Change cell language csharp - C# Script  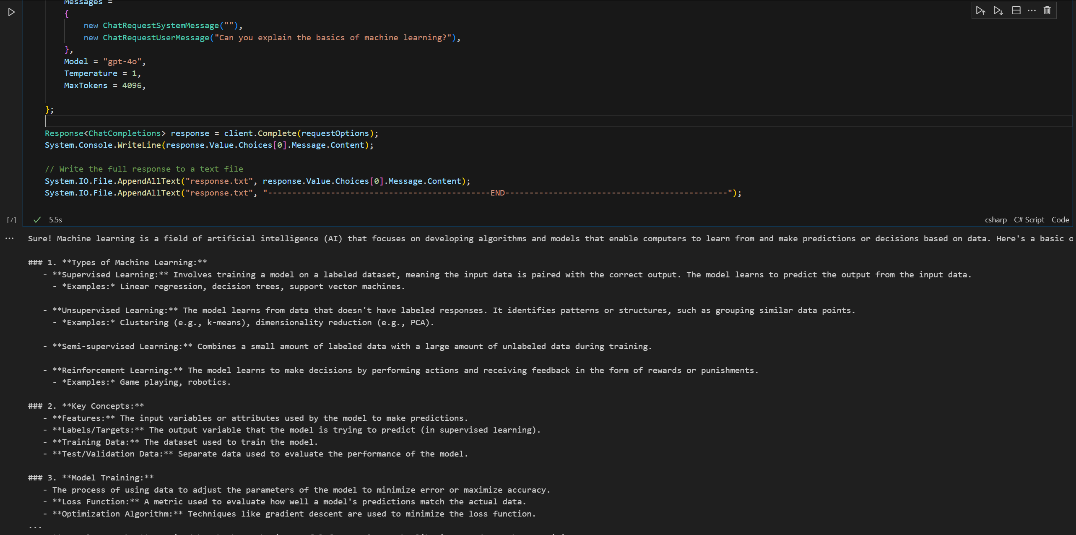tap(1014, 220)
